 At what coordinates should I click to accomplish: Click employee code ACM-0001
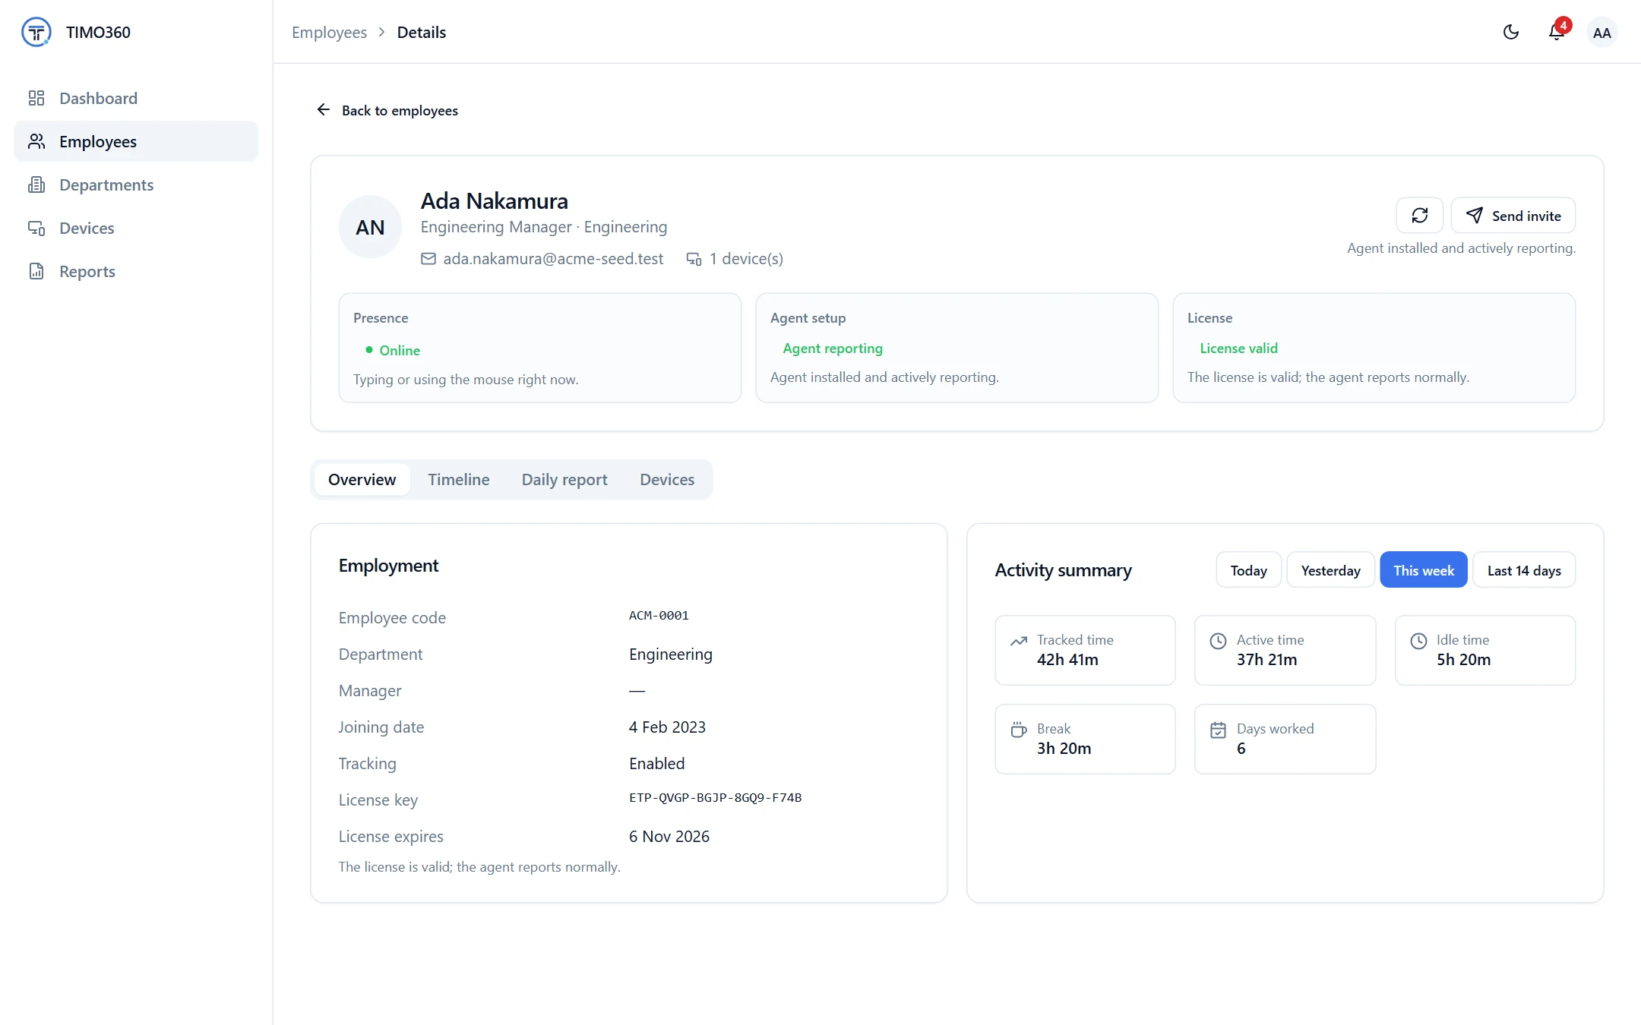(659, 616)
